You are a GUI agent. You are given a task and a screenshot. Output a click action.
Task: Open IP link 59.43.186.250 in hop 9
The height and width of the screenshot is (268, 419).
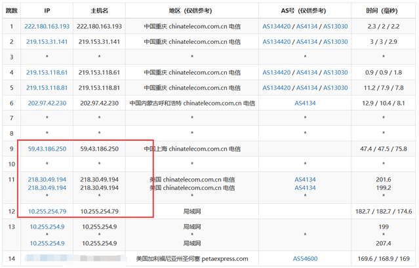(47, 149)
